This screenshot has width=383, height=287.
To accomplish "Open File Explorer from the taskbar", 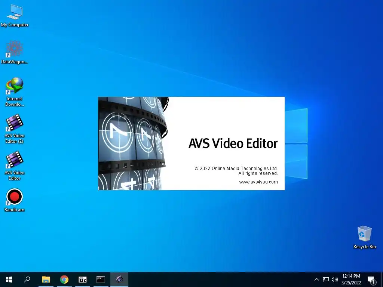I will click(x=46, y=280).
